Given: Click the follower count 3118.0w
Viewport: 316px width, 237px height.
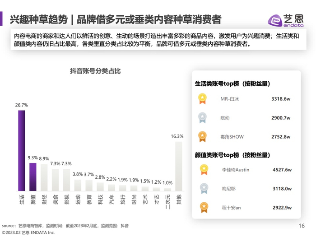Looking at the screenshot, I should (282, 189).
